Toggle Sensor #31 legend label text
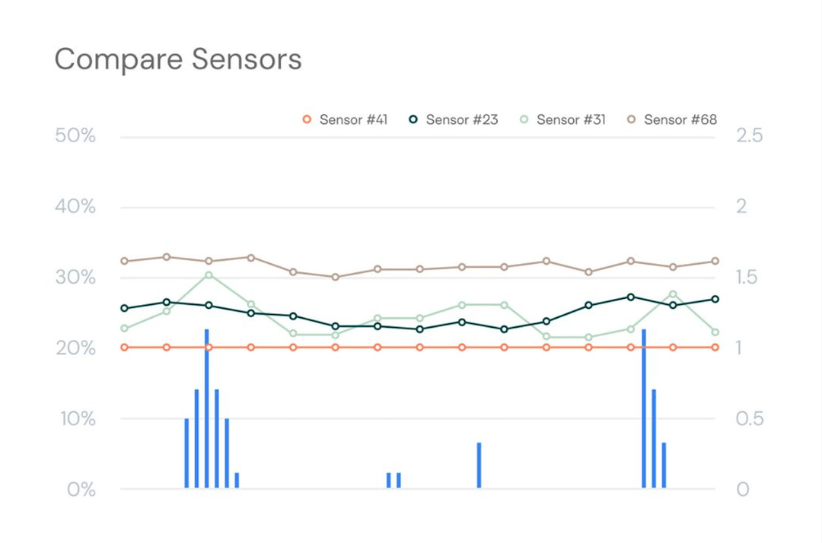 (x=571, y=119)
